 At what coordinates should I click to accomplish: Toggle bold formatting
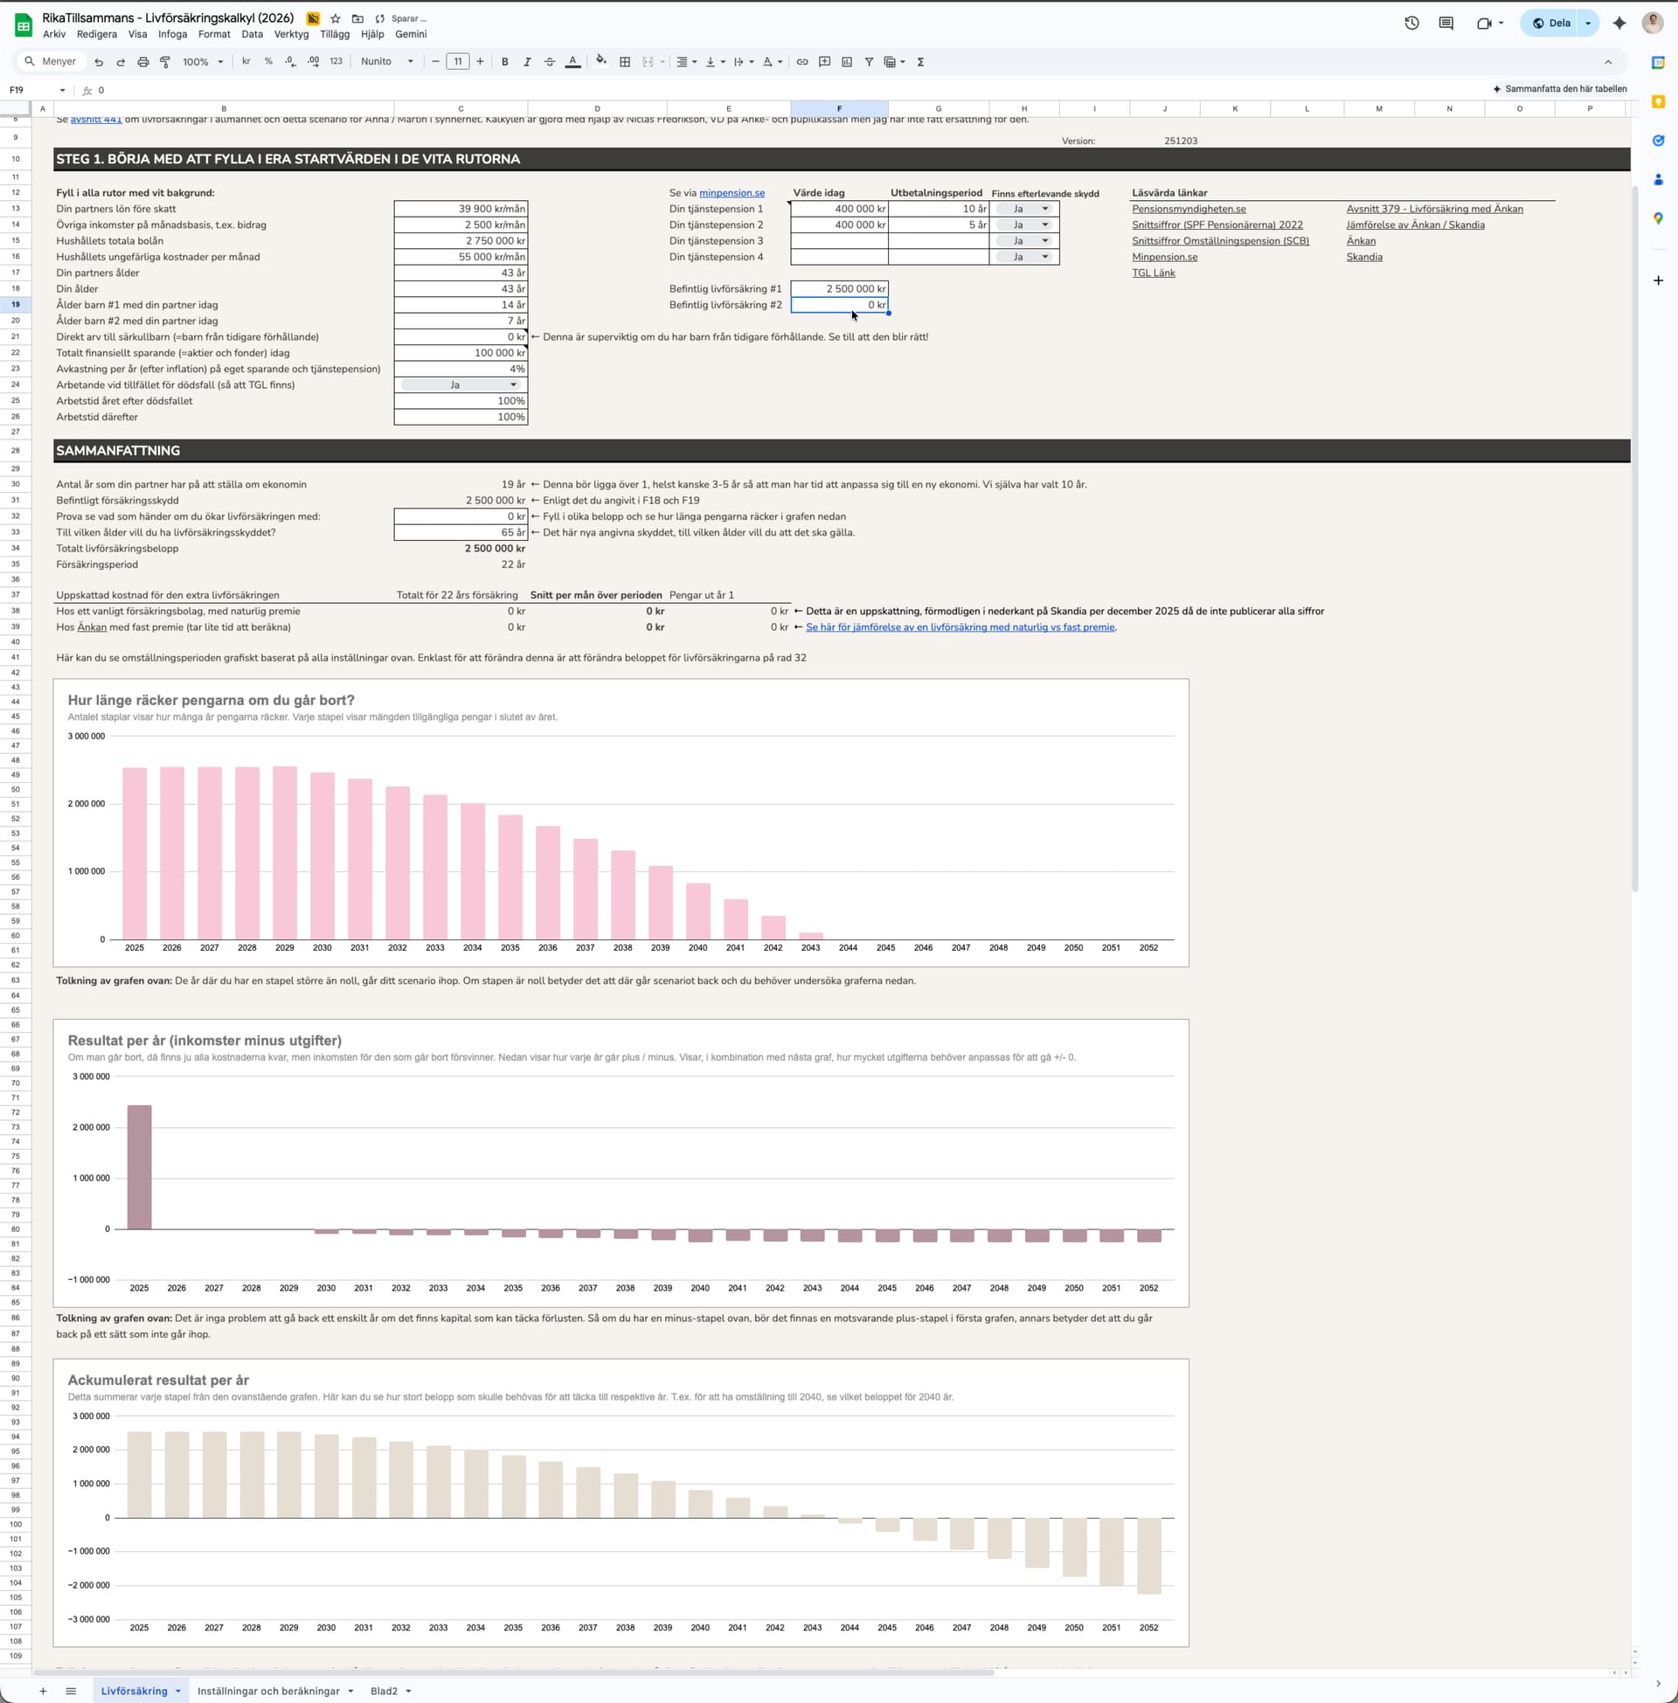[505, 62]
